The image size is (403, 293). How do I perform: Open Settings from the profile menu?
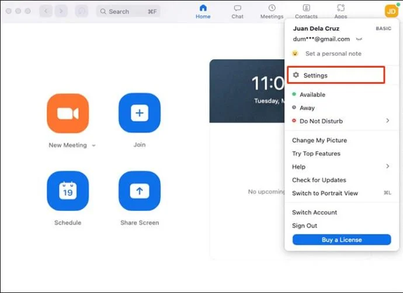336,75
